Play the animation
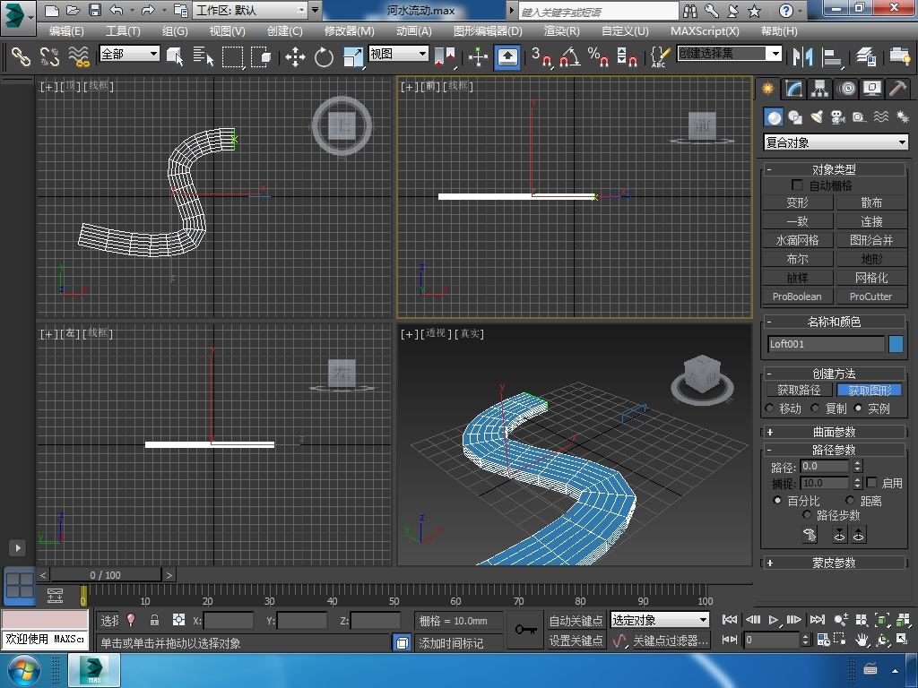This screenshot has height=688, width=918. coord(773,620)
